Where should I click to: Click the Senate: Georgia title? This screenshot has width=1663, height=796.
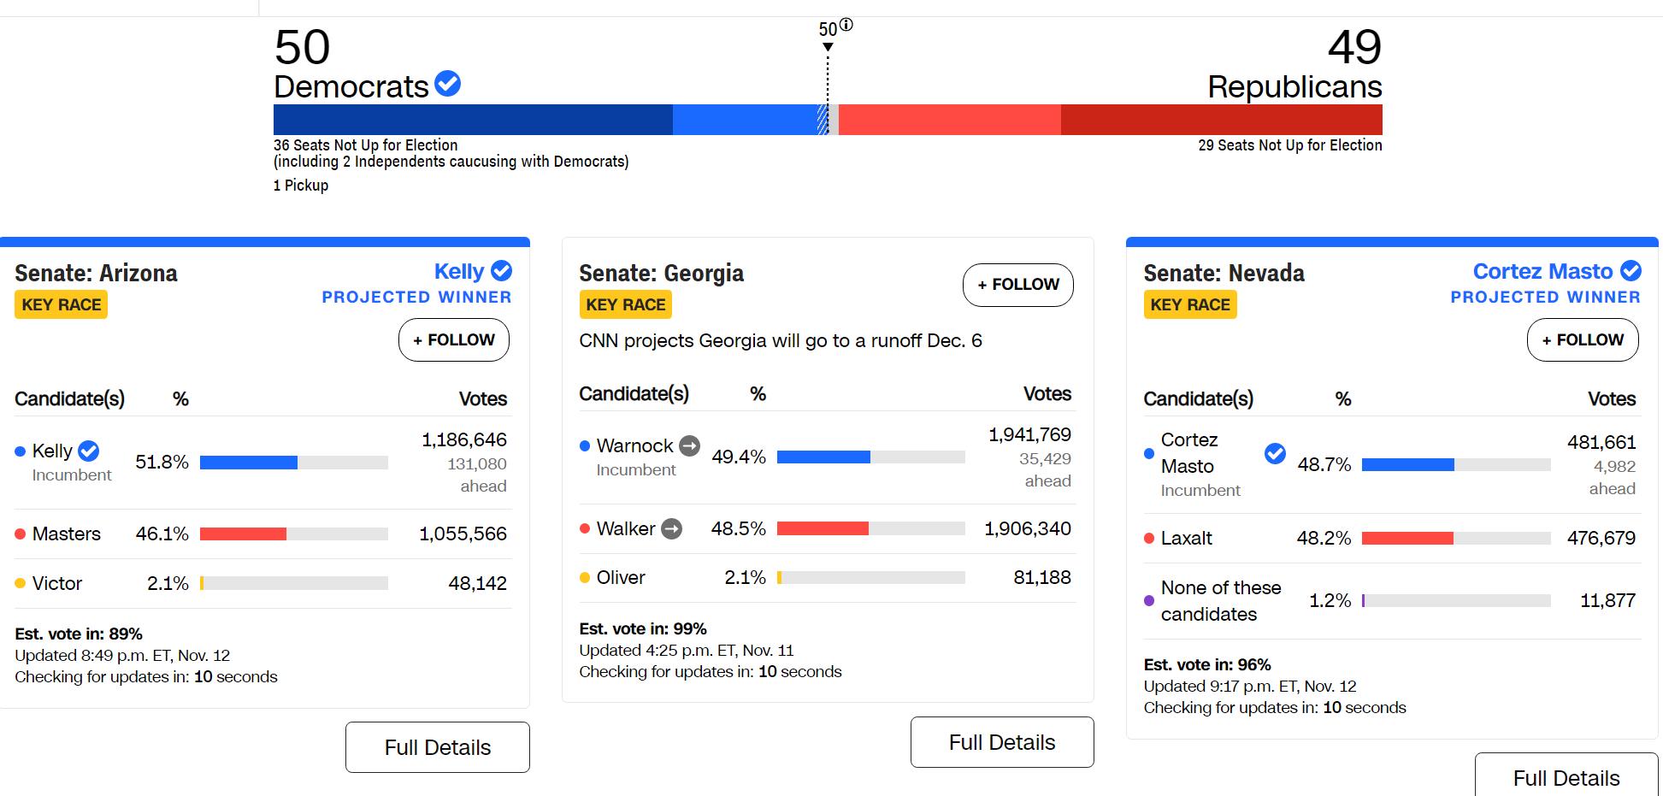[x=661, y=274]
